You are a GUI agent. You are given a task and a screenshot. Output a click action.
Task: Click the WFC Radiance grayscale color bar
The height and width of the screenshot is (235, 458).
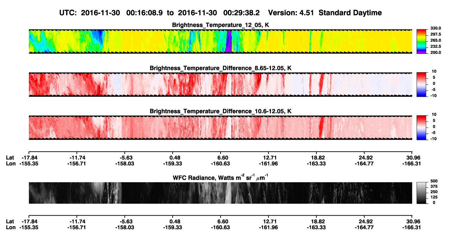point(422,193)
